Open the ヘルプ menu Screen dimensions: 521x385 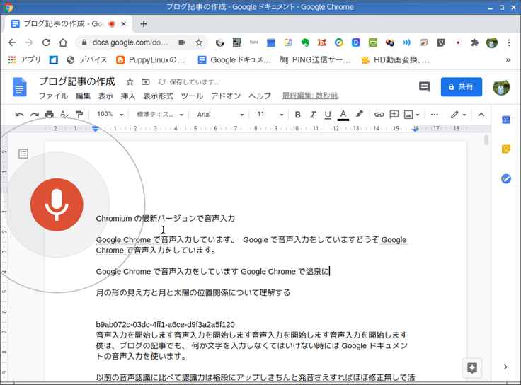pyautogui.click(x=260, y=96)
